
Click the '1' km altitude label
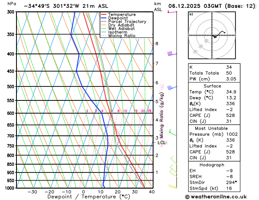click(x=157, y=172)
